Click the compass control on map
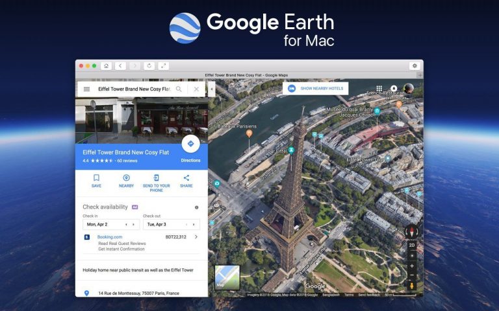The image size is (499, 311). tap(411, 232)
